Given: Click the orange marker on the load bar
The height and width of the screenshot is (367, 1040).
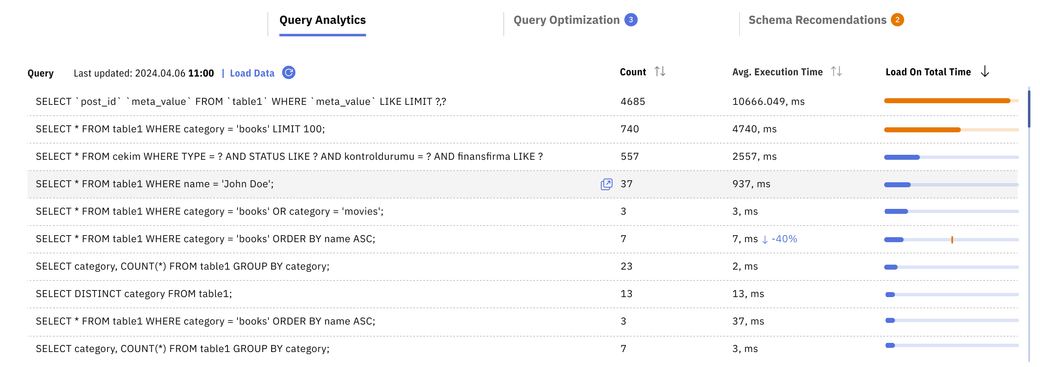Looking at the screenshot, I should pyautogui.click(x=952, y=240).
